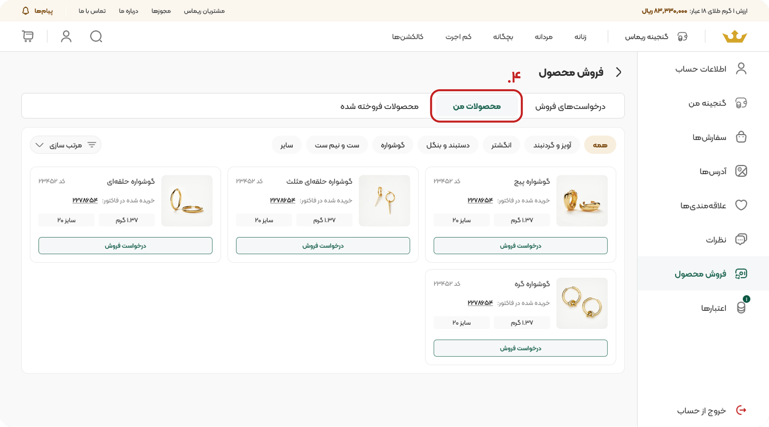Filter by دستبند و بنگل
Image resolution: width=769 pixels, height=427 pixels.
(x=448, y=145)
